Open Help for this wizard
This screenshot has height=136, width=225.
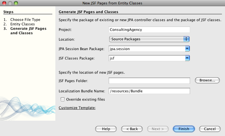click(x=106, y=129)
